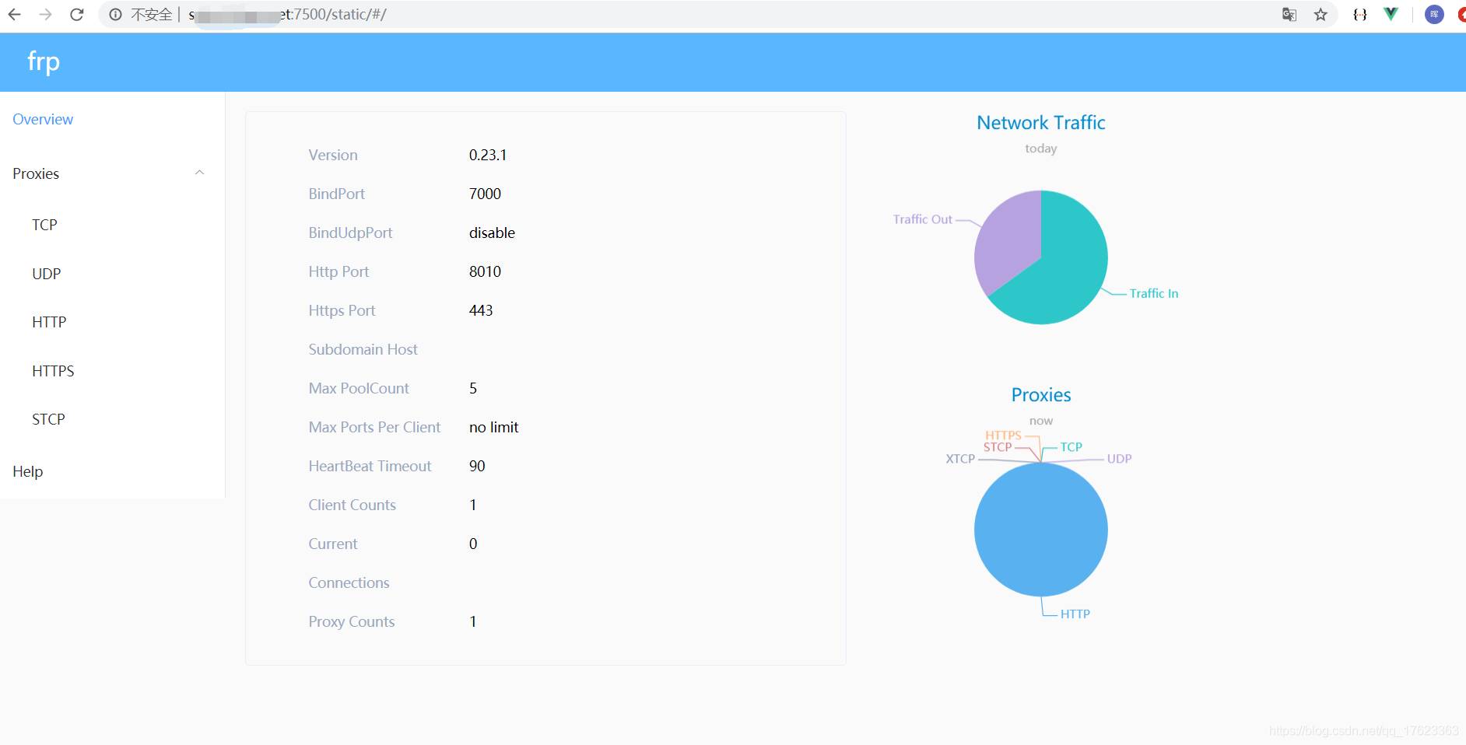This screenshot has height=745, width=1466.
Task: Select the Https Port value 443
Action: [481, 310]
